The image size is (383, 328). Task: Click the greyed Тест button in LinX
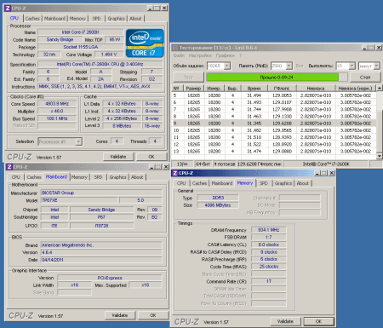(x=188, y=78)
